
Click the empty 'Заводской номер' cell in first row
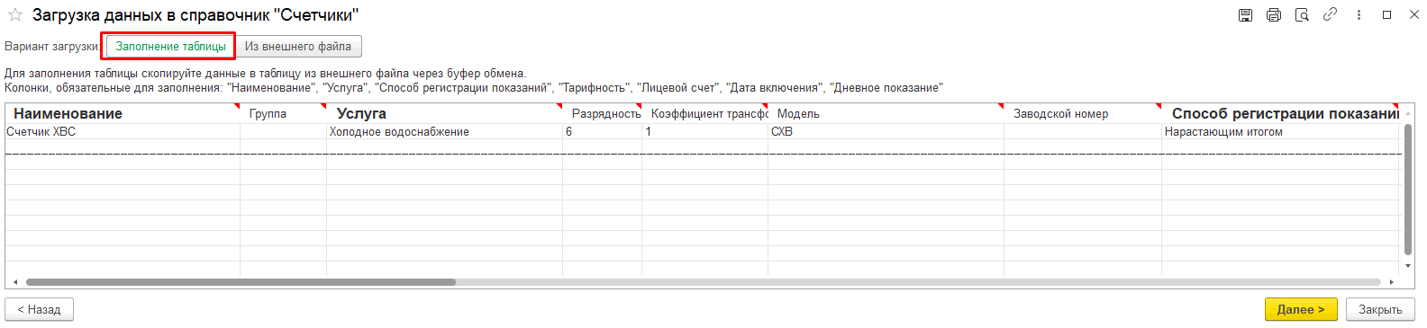point(1083,131)
